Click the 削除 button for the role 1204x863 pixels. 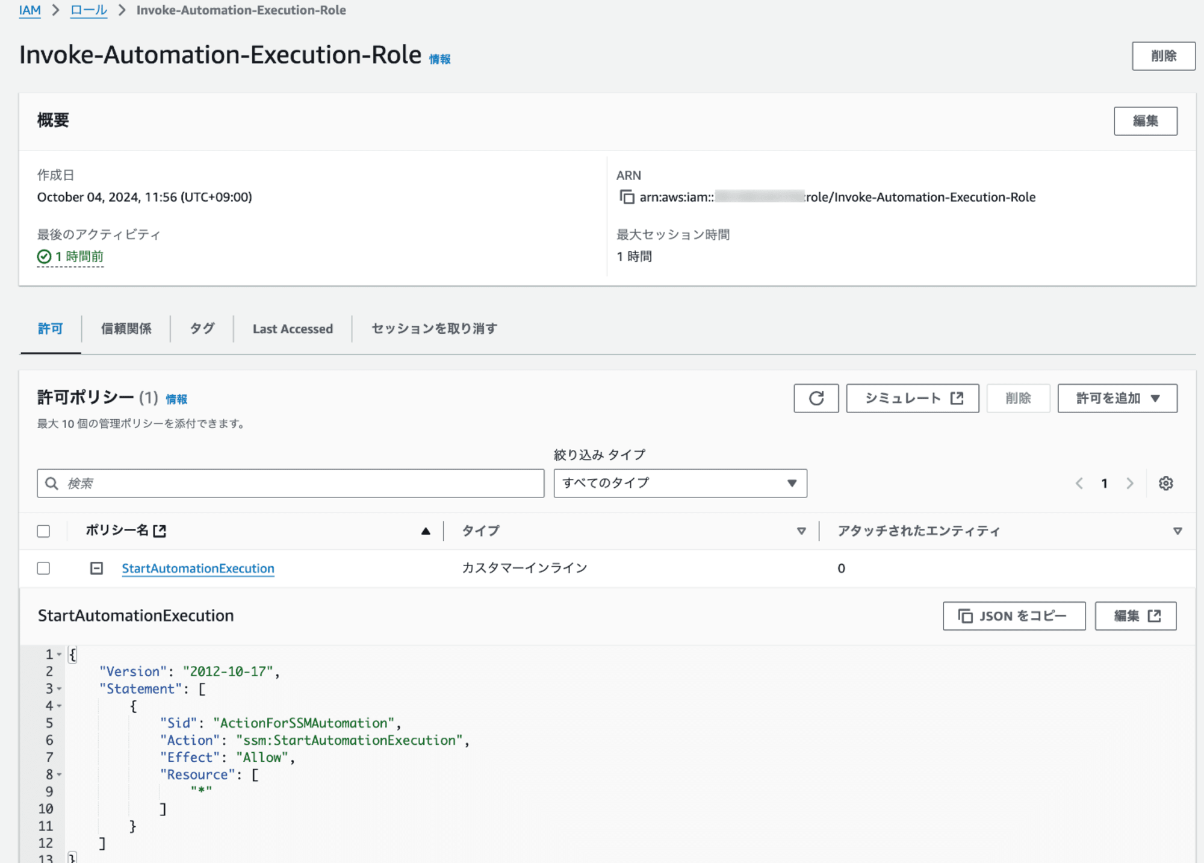pyautogui.click(x=1163, y=56)
